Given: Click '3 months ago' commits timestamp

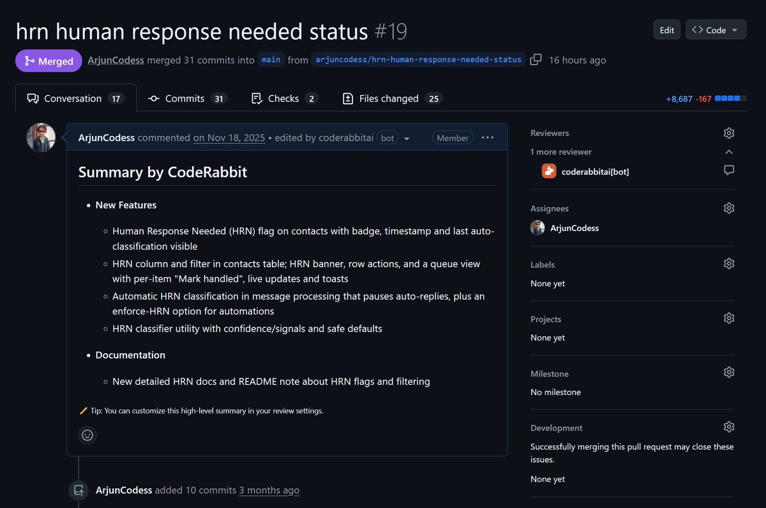Looking at the screenshot, I should pos(269,490).
